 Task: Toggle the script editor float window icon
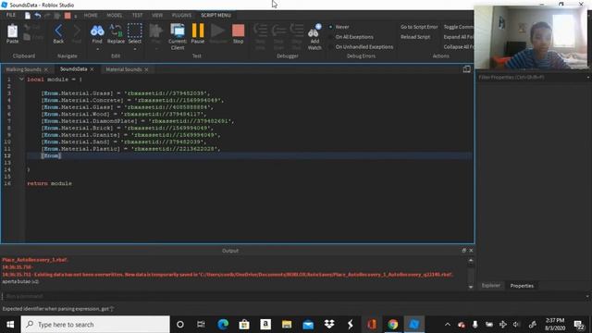point(466,69)
